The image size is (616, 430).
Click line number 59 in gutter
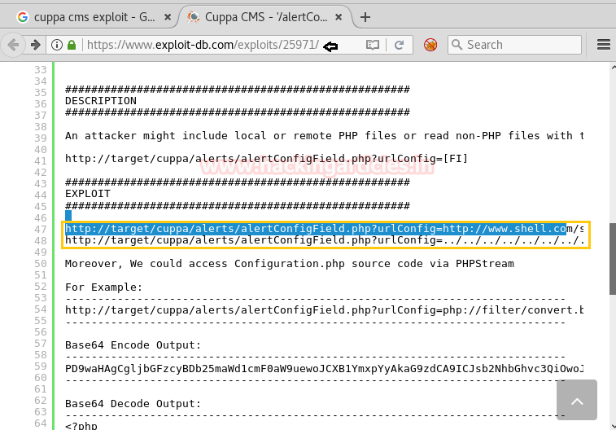(41, 366)
